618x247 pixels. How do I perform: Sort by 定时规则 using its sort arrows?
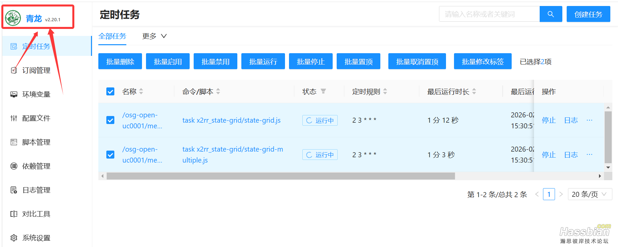(385, 91)
